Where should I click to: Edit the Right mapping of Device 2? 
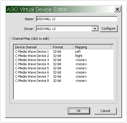coord(79,56)
